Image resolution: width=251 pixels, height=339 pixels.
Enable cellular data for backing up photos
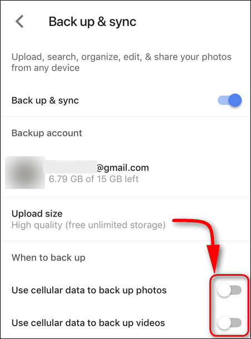tap(229, 290)
